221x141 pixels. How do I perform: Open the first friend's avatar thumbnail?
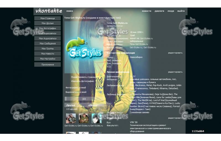[x=70, y=118]
